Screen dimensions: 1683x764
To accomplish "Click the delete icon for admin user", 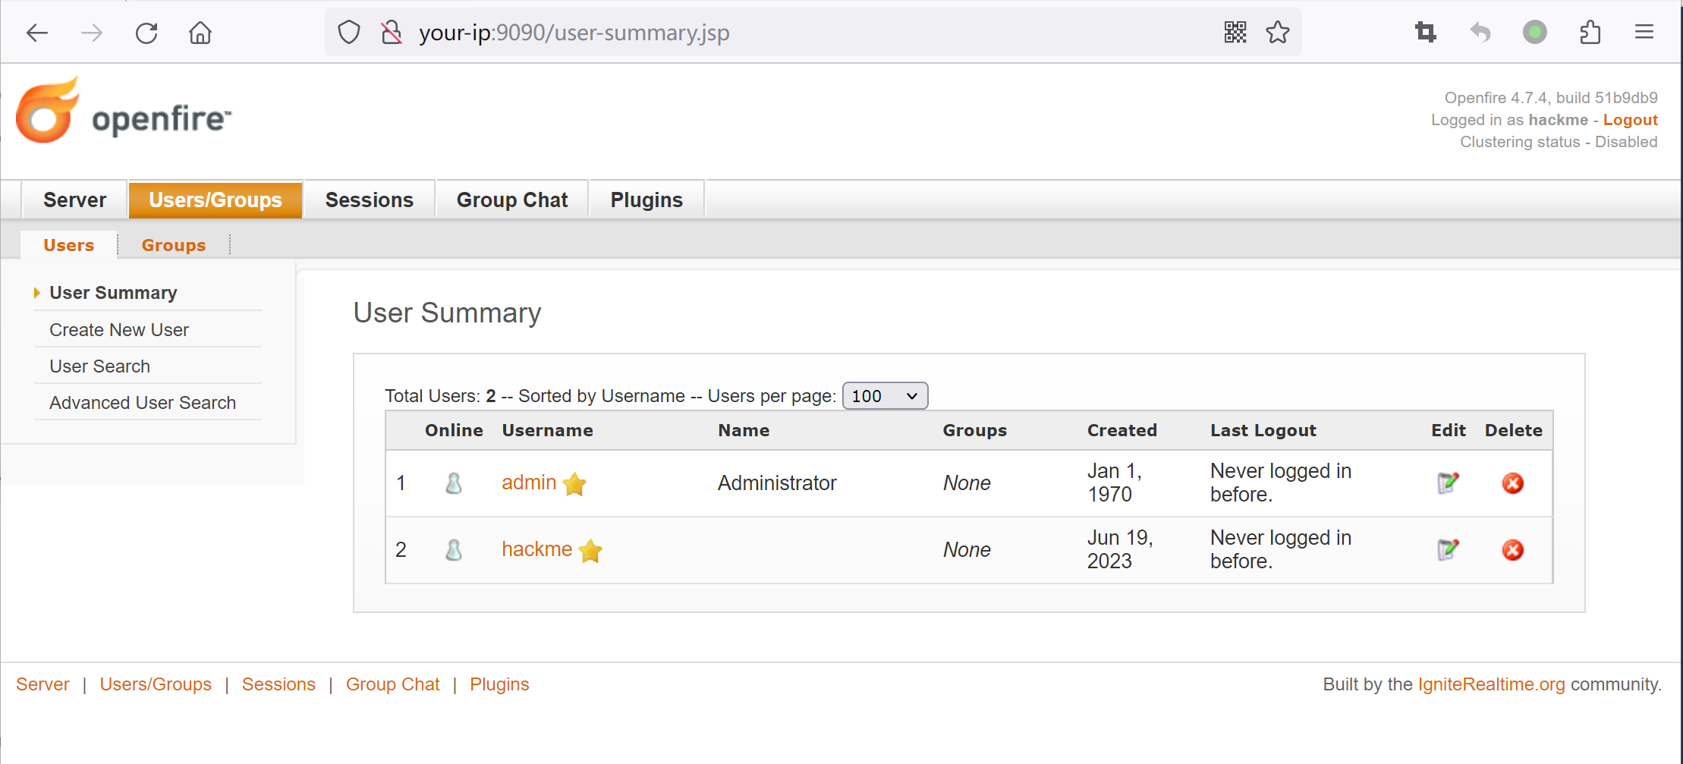I will click(1512, 483).
